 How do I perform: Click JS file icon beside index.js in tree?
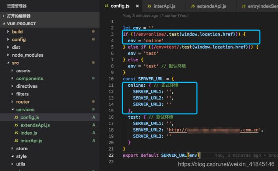click(16, 133)
